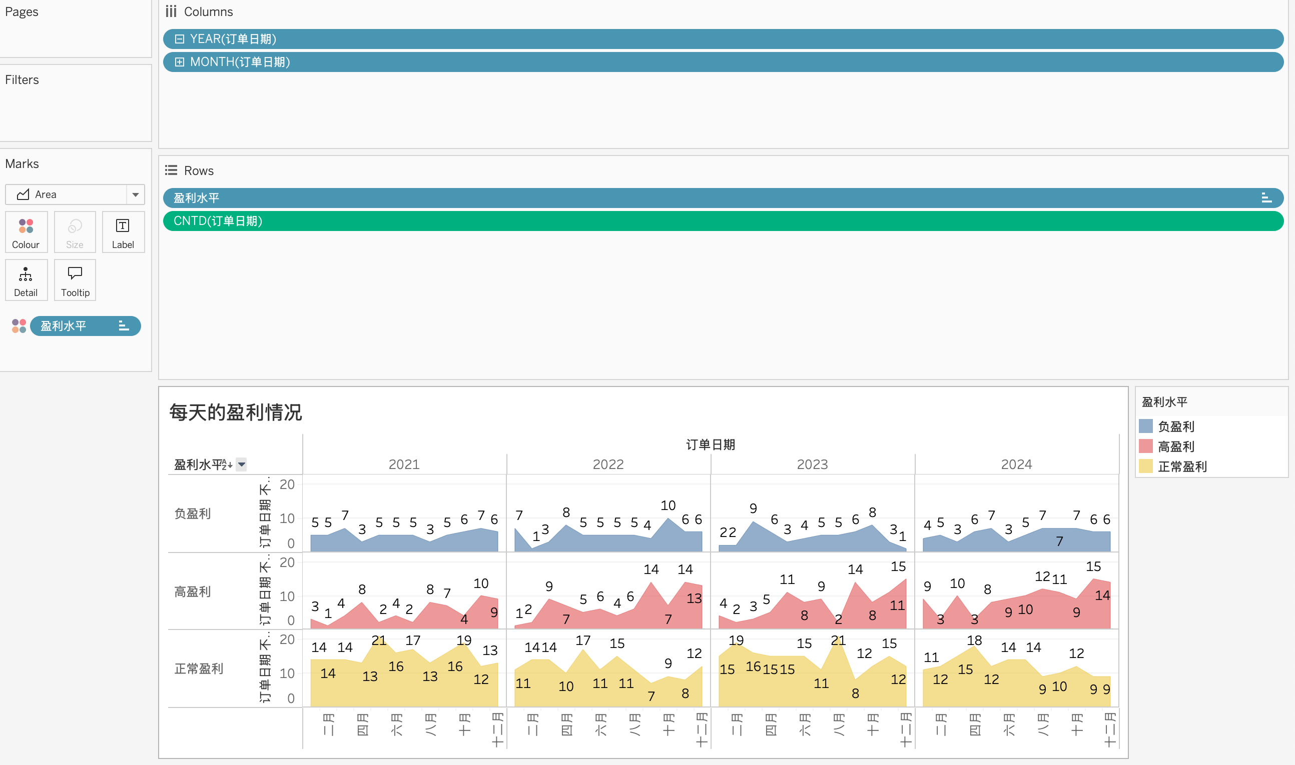Open the Area mark type dropdown

pos(135,195)
